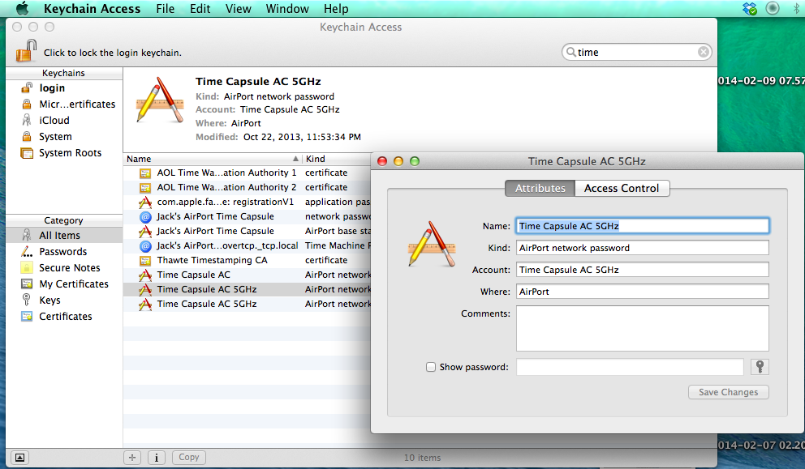Viewport: 805px width, 469px height.
Task: Click the search magnifier icon
Action: [570, 52]
